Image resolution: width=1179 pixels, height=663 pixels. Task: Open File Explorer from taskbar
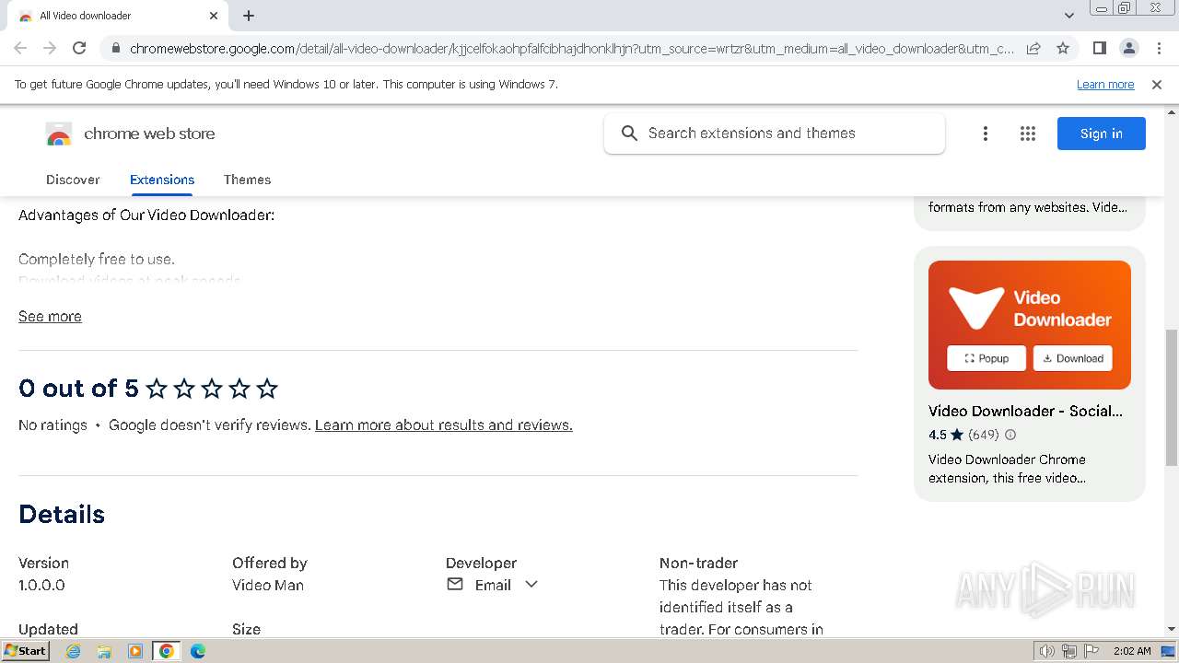click(x=104, y=651)
